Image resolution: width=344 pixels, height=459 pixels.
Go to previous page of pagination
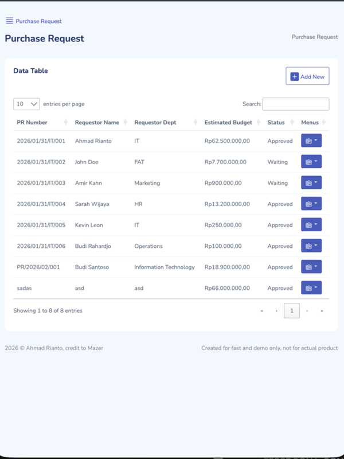click(x=276, y=311)
